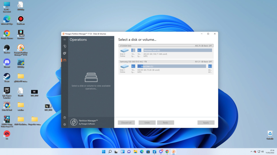Click the Apply button
277x155 pixels.
coord(206,123)
